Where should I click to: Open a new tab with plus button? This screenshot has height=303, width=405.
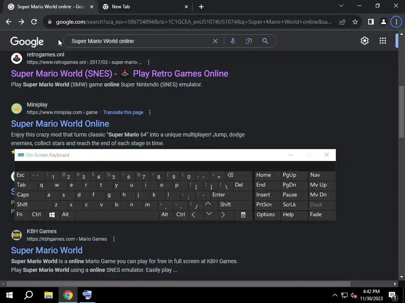(x=201, y=7)
